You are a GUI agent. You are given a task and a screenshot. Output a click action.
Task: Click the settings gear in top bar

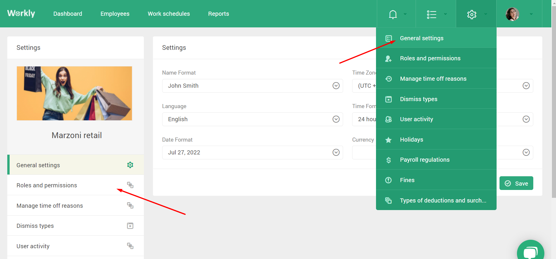point(472,14)
